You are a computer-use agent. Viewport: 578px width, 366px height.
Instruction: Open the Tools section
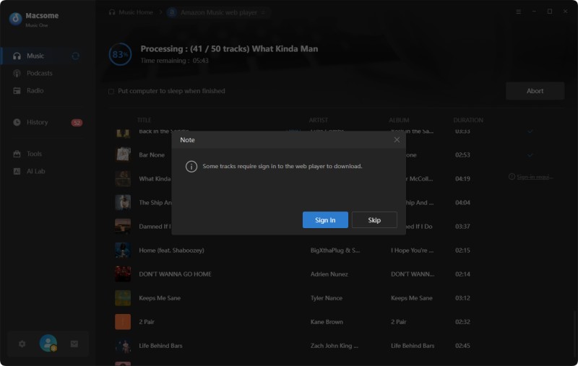coord(34,154)
